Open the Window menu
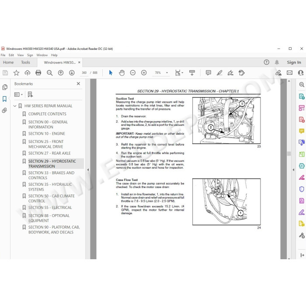This screenshot has width=306, height=306. [42, 55]
